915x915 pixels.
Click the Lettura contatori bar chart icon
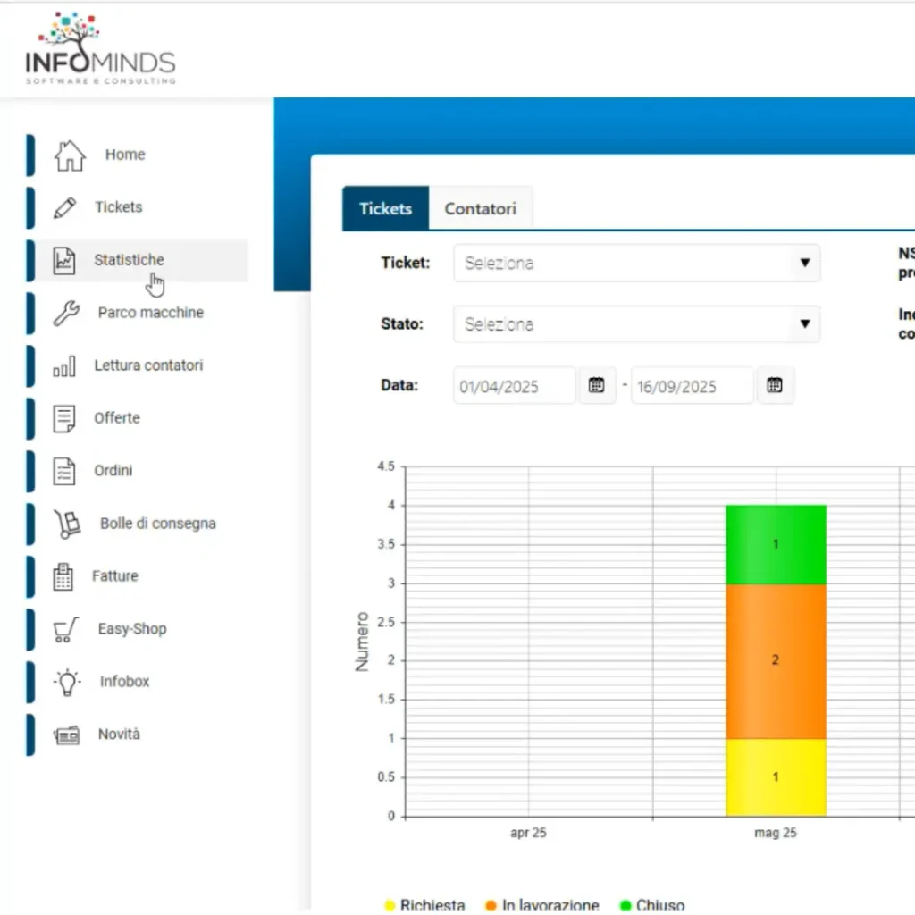click(x=64, y=366)
